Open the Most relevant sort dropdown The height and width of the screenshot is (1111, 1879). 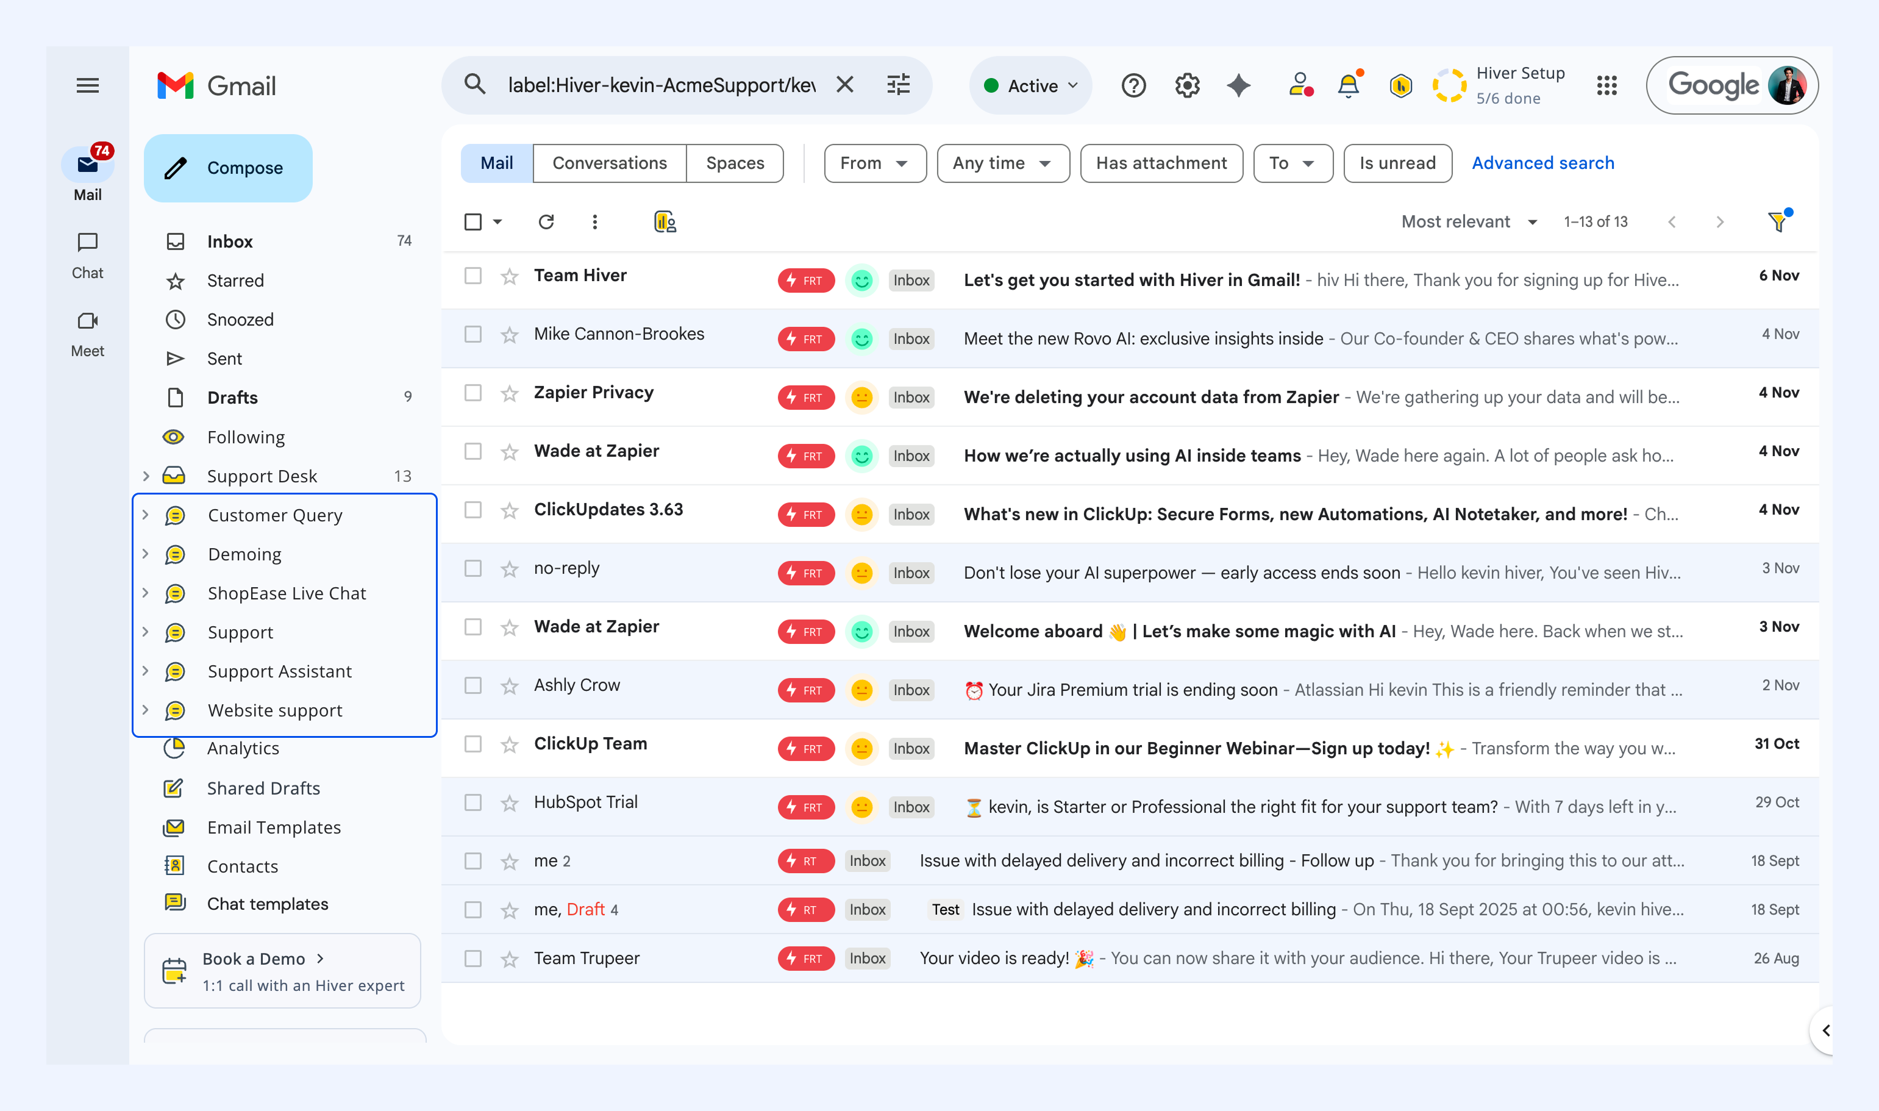tap(1470, 221)
